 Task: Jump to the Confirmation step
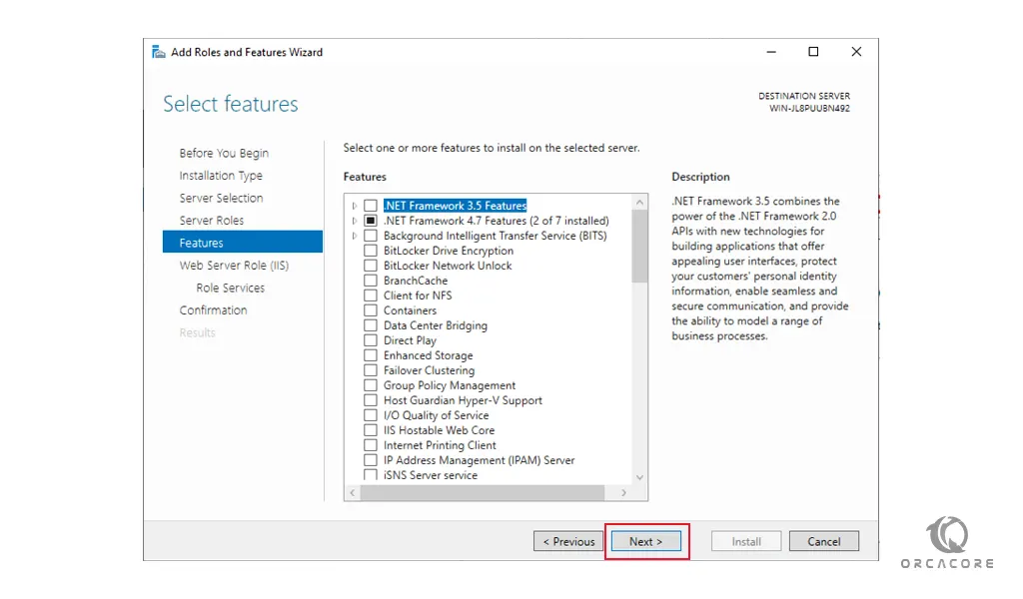click(x=214, y=310)
